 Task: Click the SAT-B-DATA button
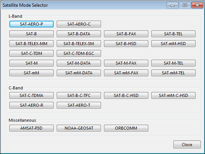[79, 34]
